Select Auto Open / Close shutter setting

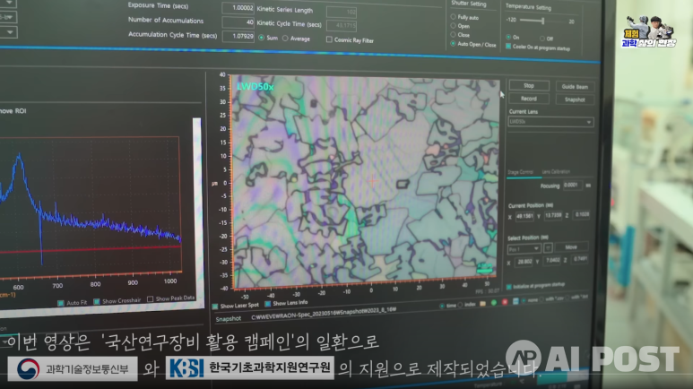point(453,44)
